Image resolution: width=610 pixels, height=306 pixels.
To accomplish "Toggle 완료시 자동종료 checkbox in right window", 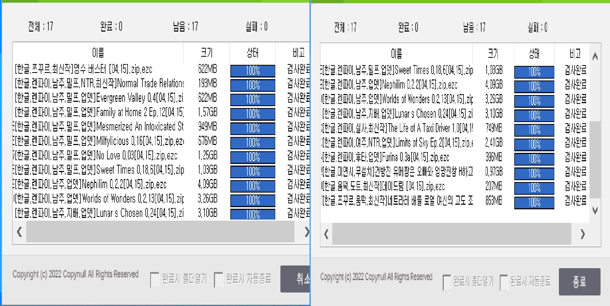I will 504,282.
